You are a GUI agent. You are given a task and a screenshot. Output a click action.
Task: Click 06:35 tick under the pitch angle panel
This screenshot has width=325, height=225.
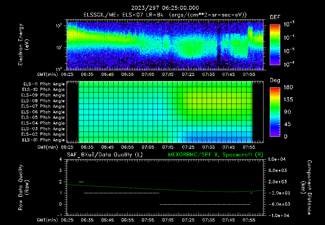87,147
